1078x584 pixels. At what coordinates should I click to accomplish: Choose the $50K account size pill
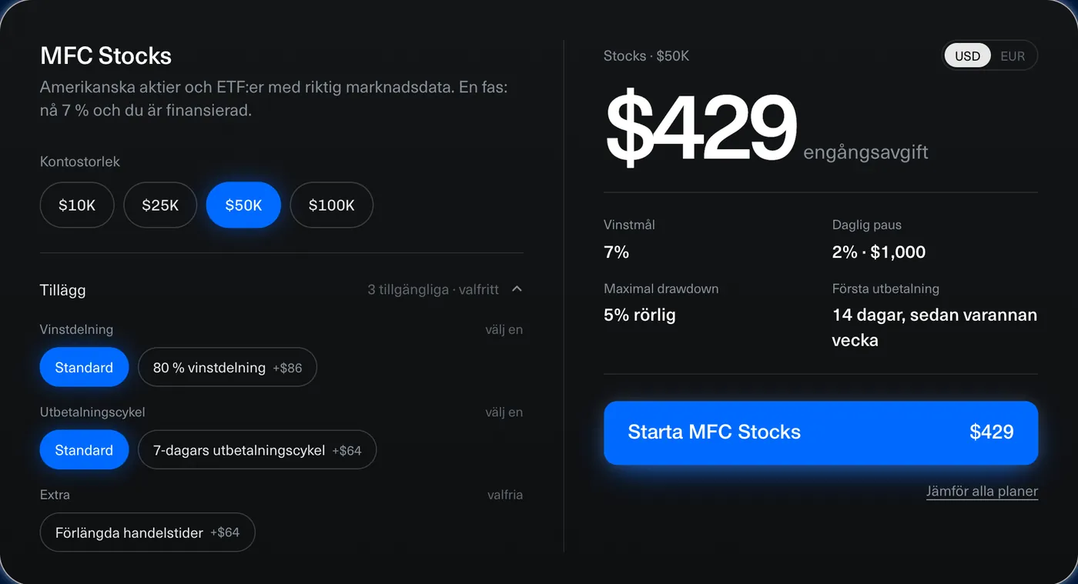243,205
